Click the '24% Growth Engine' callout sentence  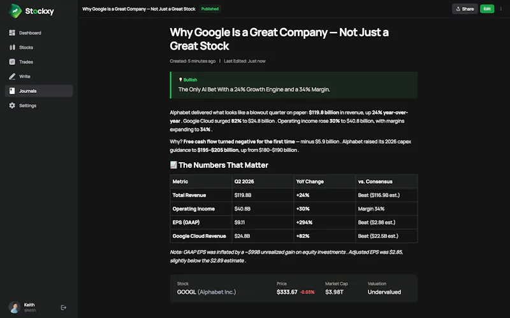pos(254,90)
